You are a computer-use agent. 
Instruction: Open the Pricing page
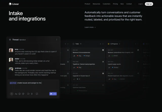click(115, 4)
